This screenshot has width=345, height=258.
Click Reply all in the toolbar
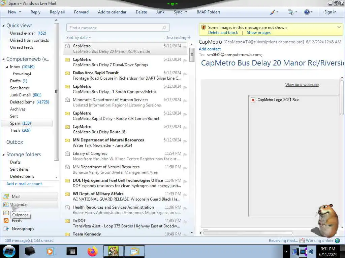coord(57,12)
